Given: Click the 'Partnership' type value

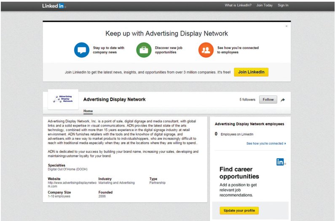Looking at the screenshot, I should [158, 183].
